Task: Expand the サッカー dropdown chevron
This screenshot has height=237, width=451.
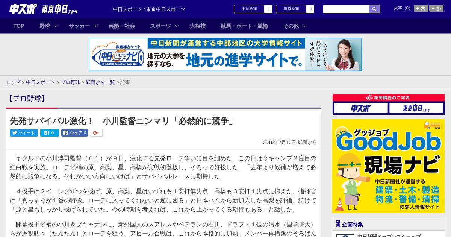Action: tap(95, 26)
